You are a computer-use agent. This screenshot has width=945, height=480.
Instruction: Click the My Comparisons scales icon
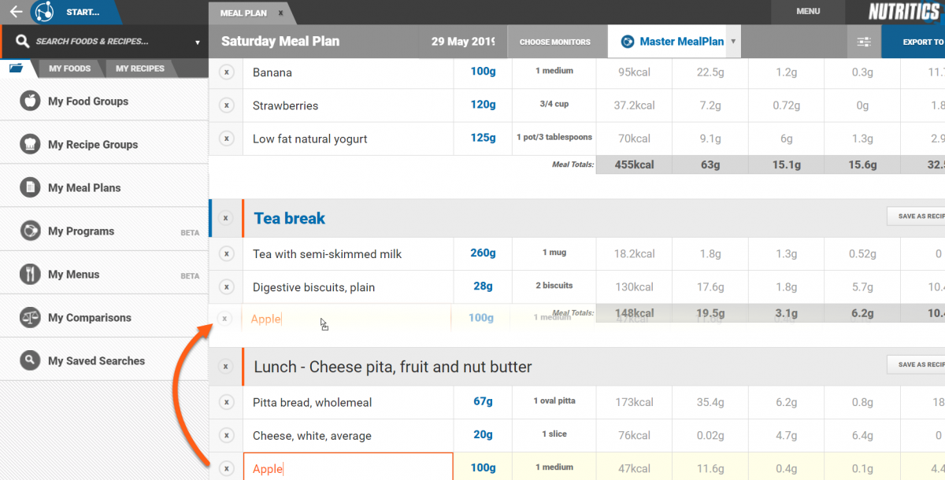pos(30,318)
